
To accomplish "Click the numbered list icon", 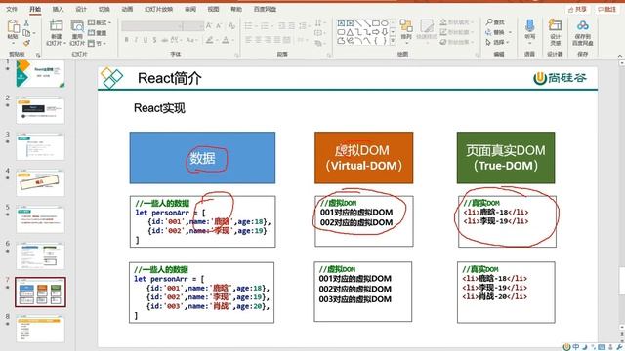I will (265, 26).
